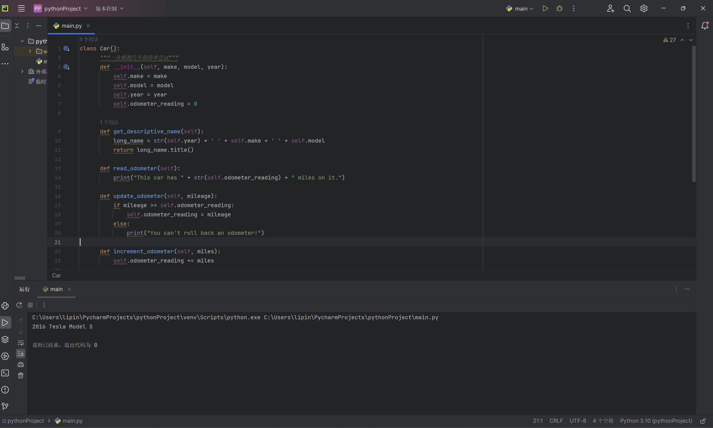This screenshot has height=428, width=713.
Task: Print the console output
Action: 21,365
